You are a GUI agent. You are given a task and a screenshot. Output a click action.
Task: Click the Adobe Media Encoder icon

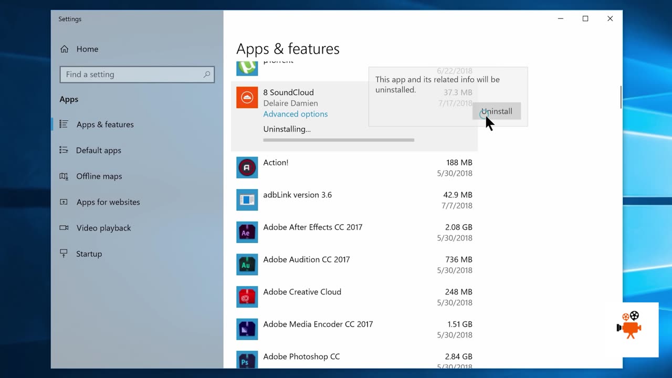247,329
